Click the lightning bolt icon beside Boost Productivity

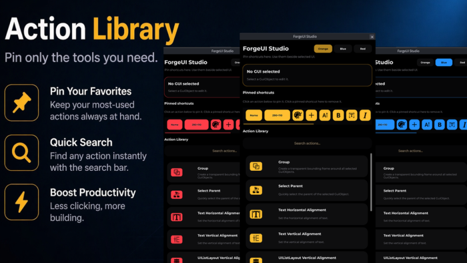21,202
